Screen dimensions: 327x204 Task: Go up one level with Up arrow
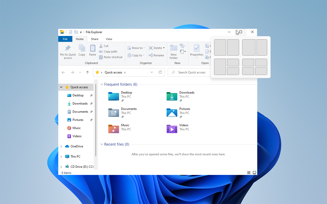87,72
